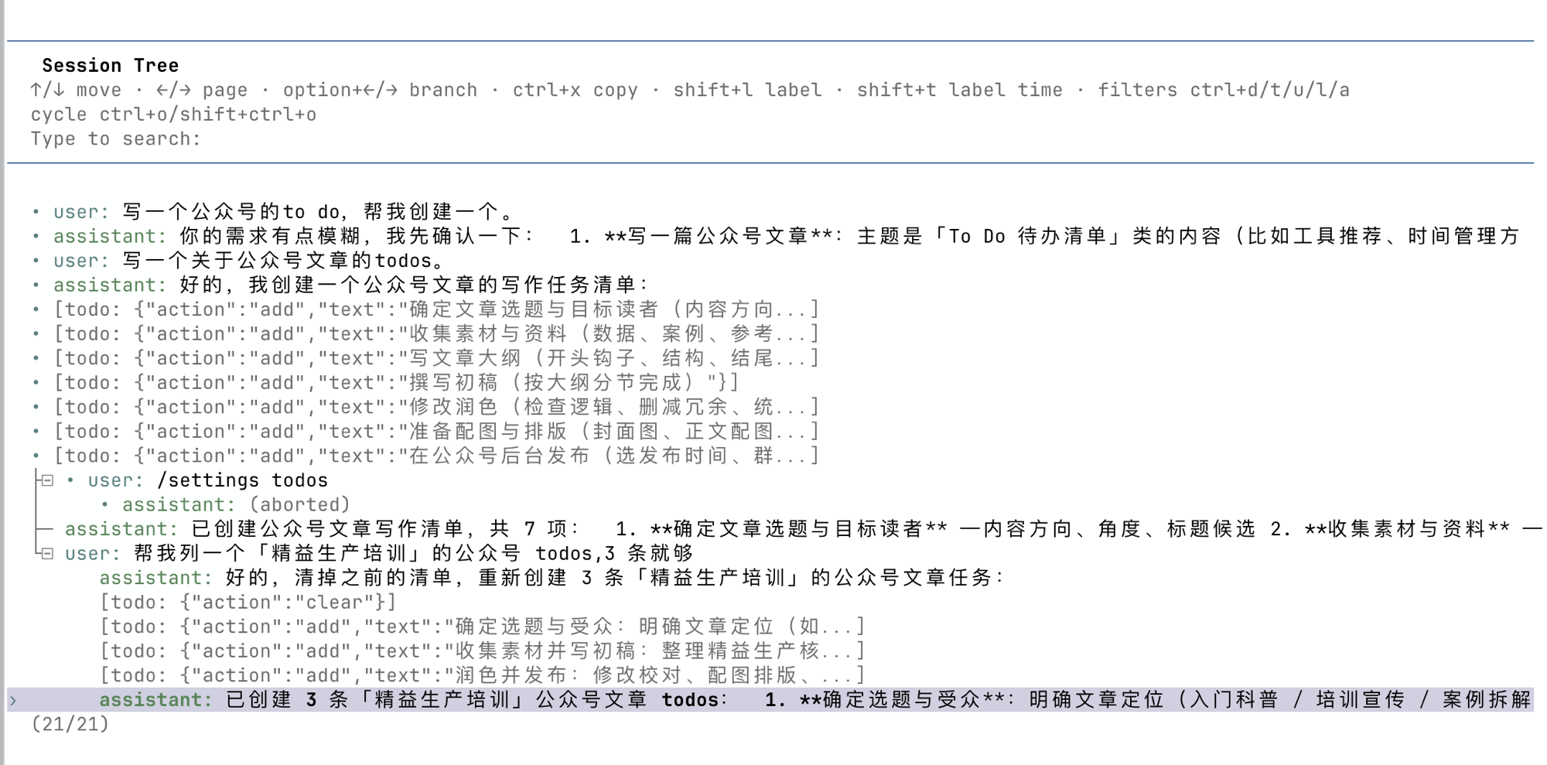Click the "ctrl+x copy" shortcut hint
The width and height of the screenshot is (1547, 765).
[x=575, y=91]
